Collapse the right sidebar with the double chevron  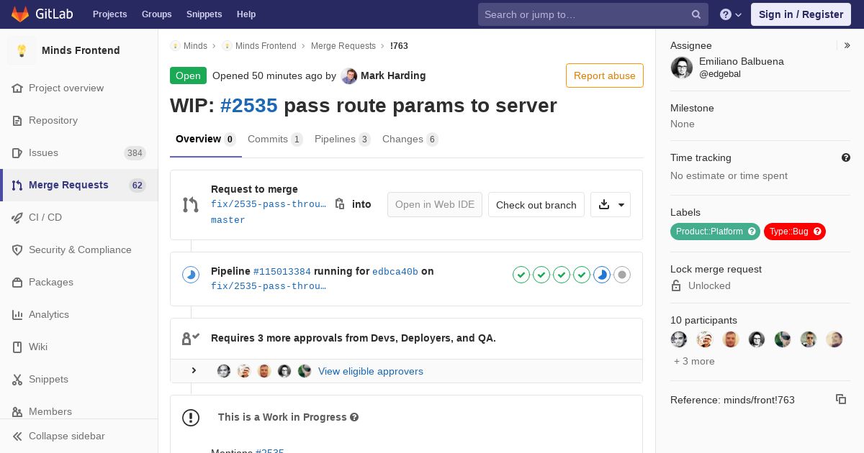tap(847, 45)
